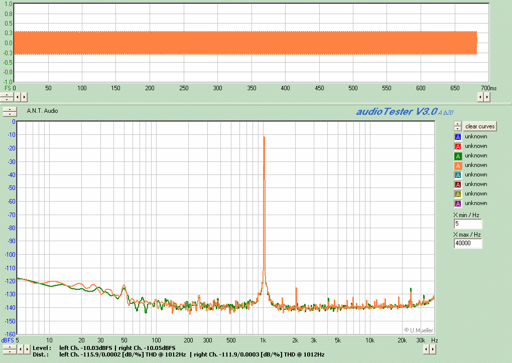Click inside the X min / Hz field

(468, 224)
